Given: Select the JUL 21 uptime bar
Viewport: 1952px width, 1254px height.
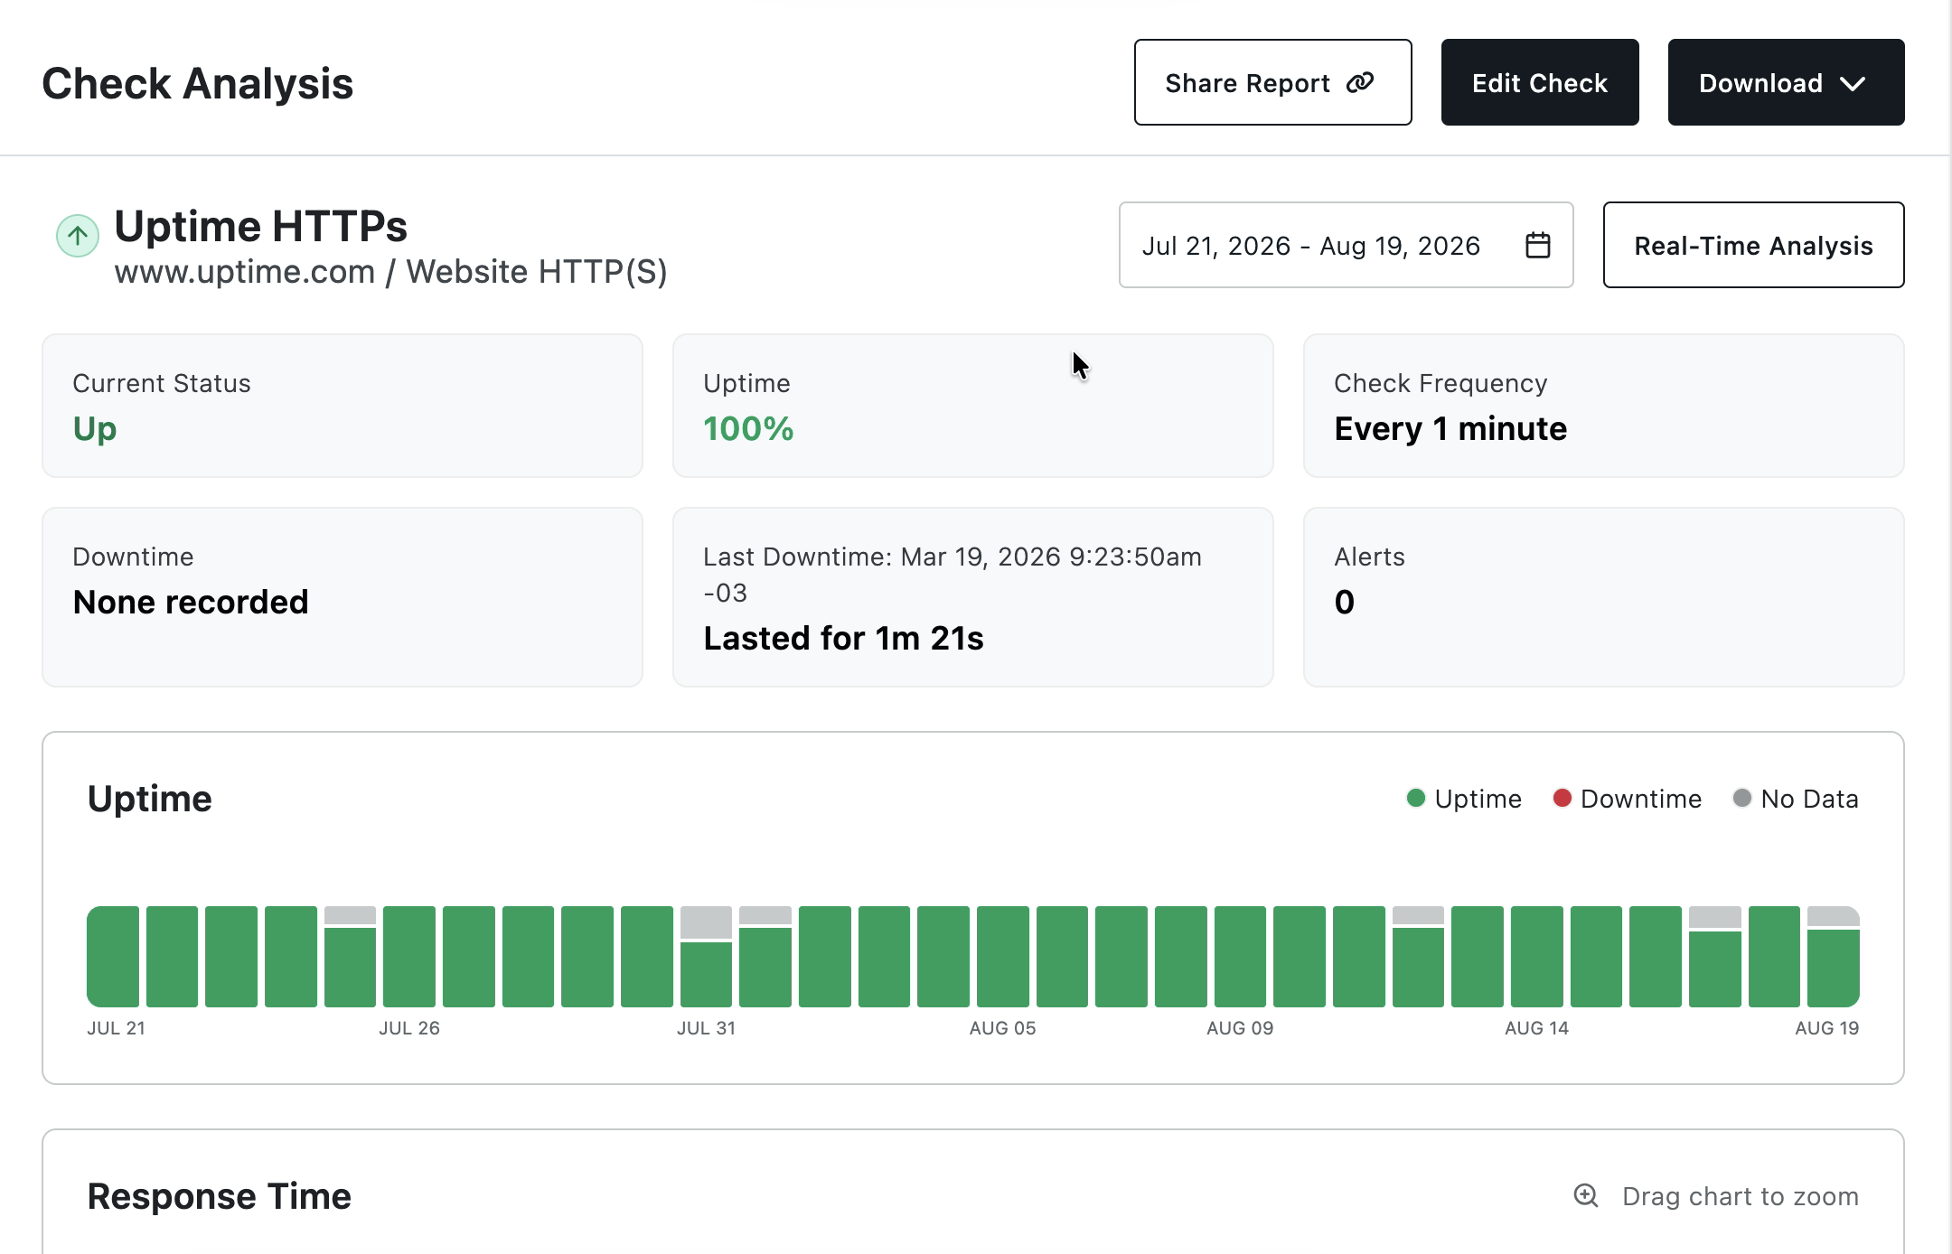Looking at the screenshot, I should [x=113, y=957].
